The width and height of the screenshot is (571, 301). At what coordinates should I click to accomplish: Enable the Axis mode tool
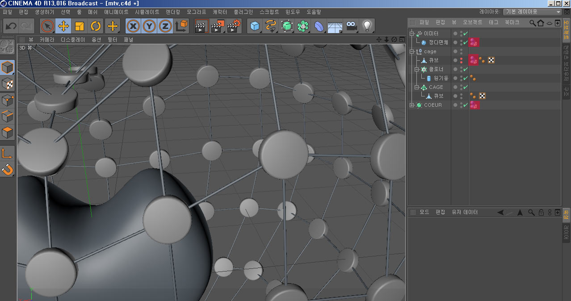(8, 153)
